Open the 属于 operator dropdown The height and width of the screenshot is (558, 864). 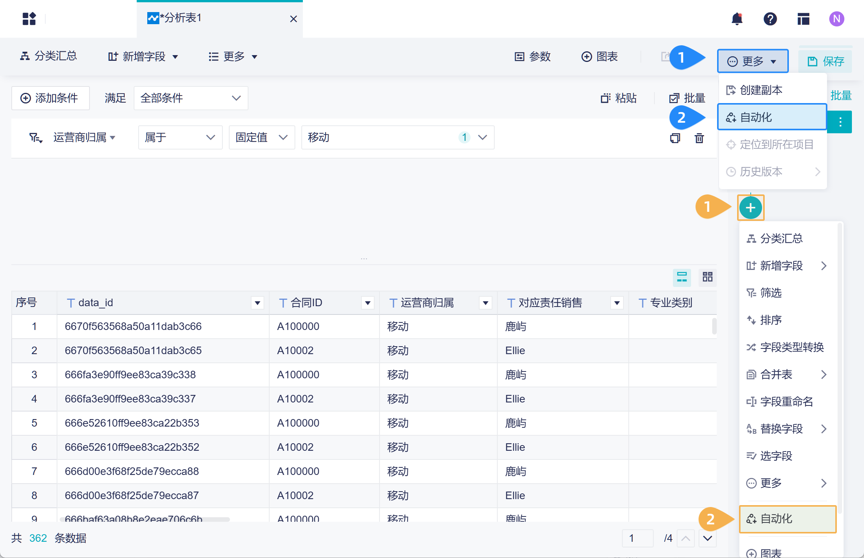[180, 137]
